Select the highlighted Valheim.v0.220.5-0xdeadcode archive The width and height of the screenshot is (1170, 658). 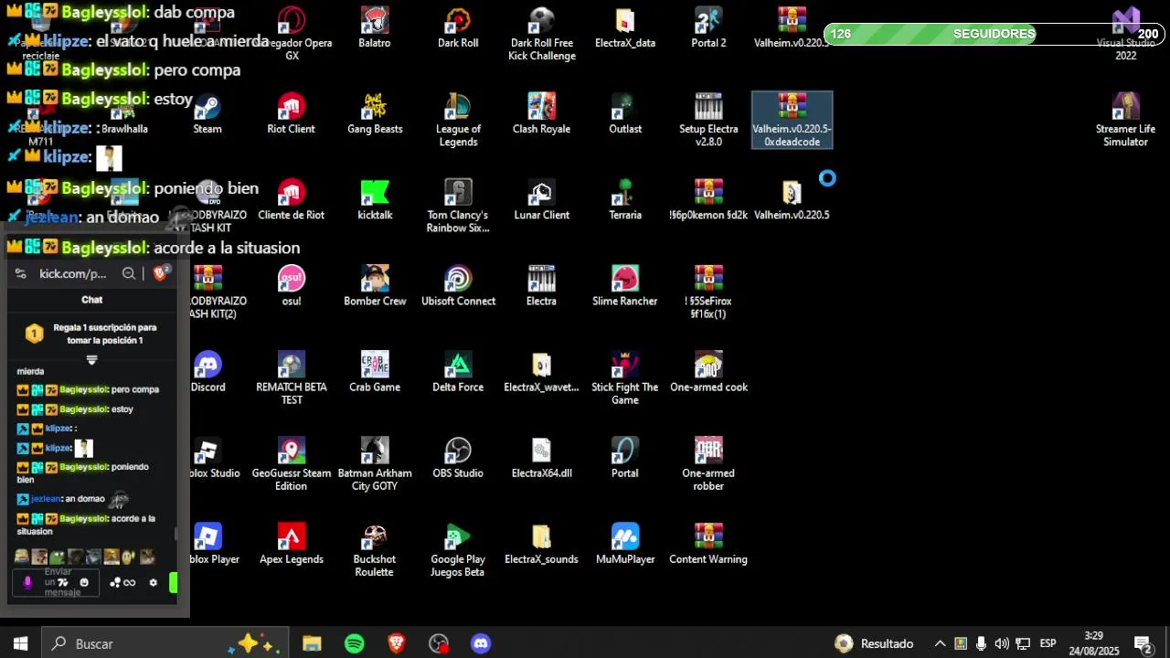tap(792, 121)
